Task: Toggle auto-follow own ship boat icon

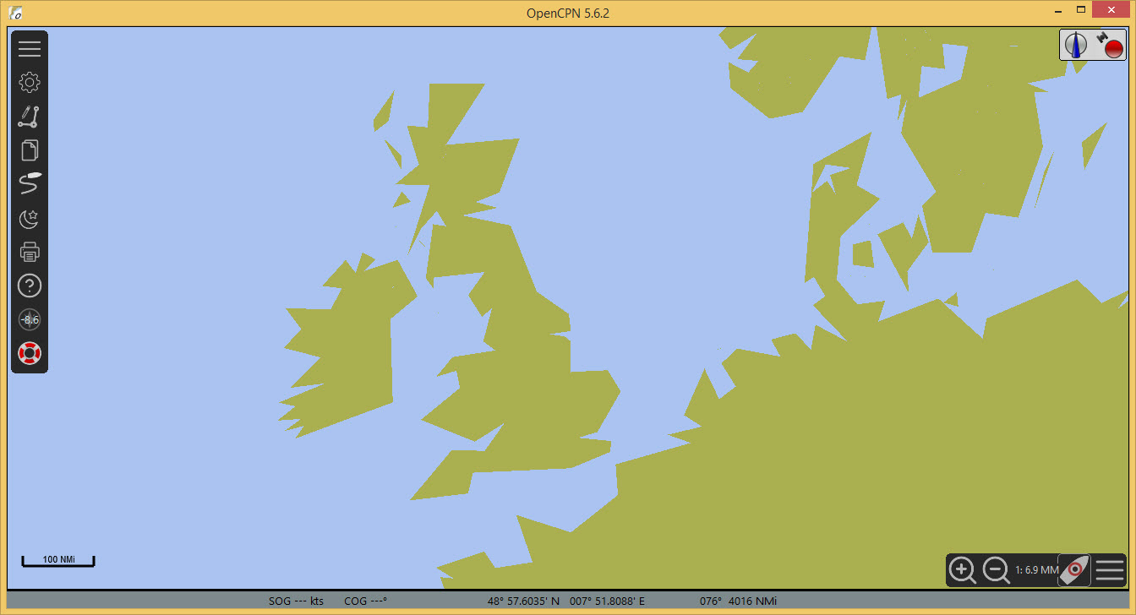Action: pyautogui.click(x=1074, y=570)
